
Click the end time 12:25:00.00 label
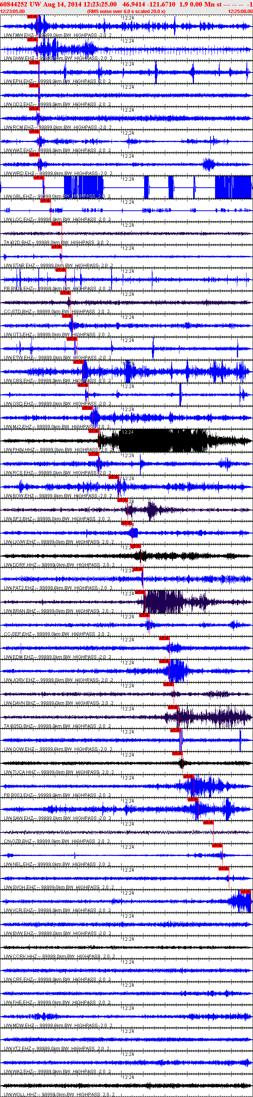[x=240, y=12]
